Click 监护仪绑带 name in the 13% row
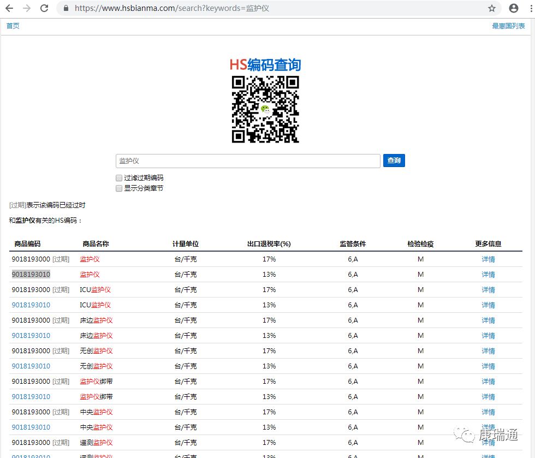The width and height of the screenshot is (535, 458). [96, 396]
